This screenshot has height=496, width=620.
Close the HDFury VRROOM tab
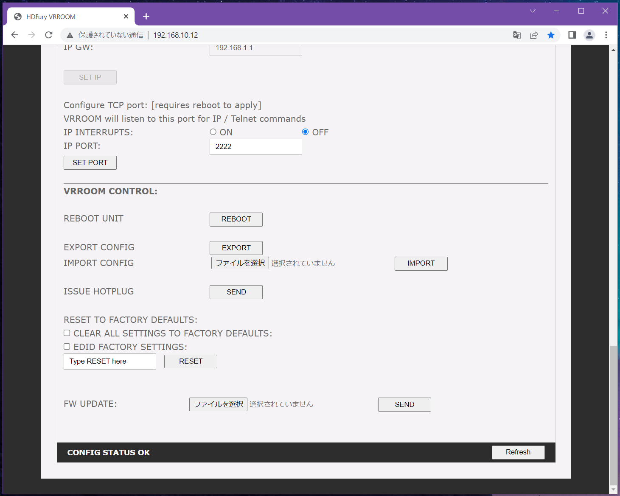[x=126, y=17]
